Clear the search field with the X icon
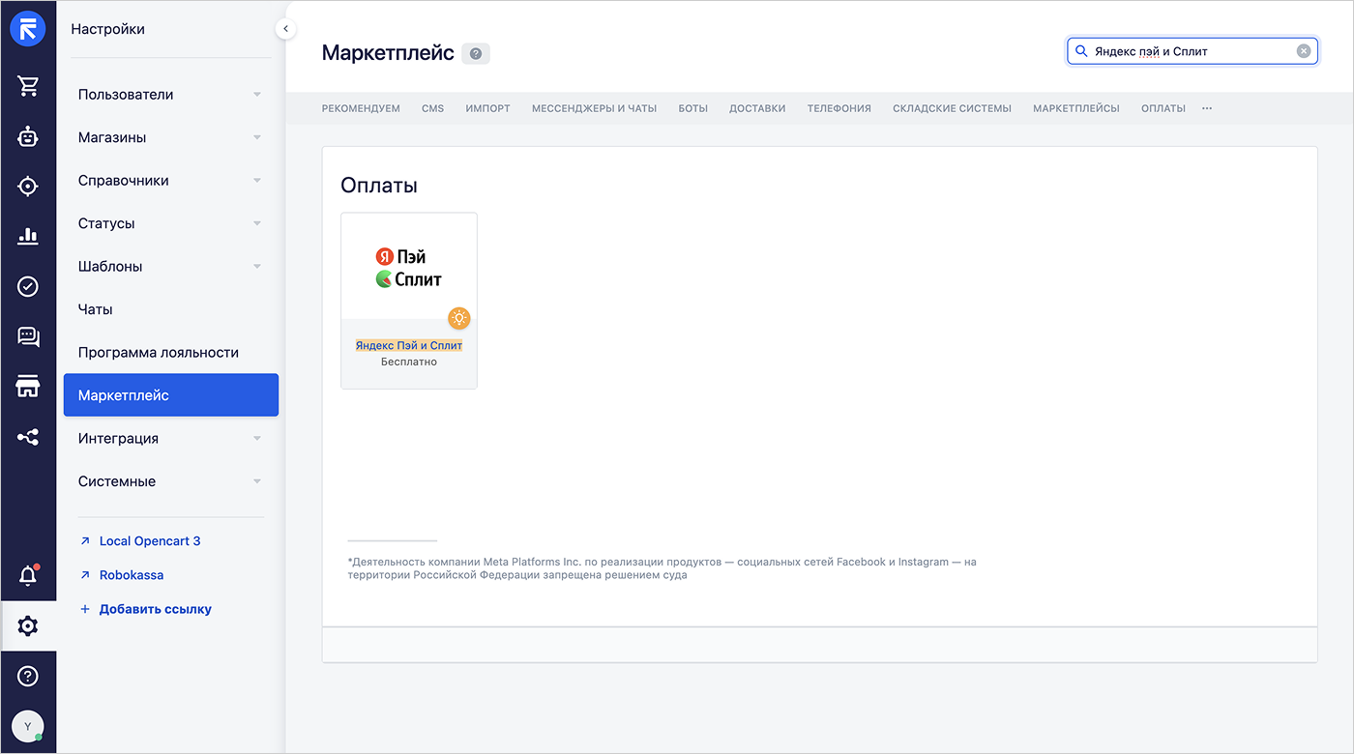 1304,51
